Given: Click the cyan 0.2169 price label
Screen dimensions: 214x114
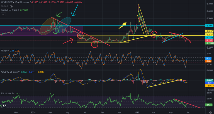Looking at the screenshot, I should [x=209, y=37].
